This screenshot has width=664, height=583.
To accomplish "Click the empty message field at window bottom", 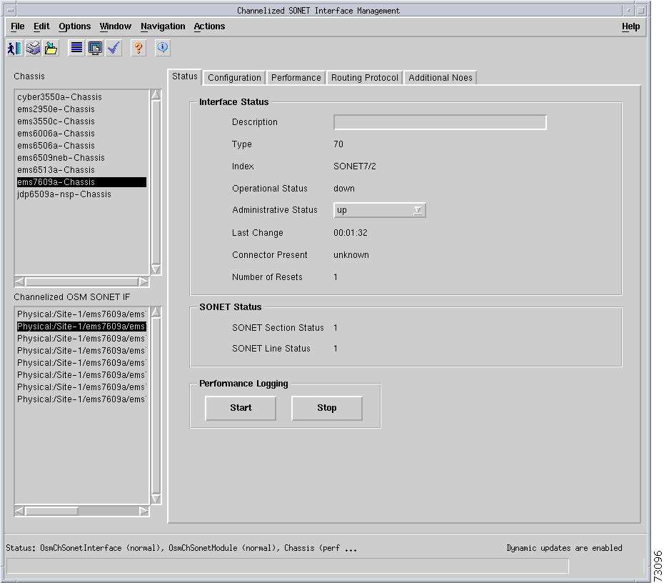I will click(x=288, y=566).
